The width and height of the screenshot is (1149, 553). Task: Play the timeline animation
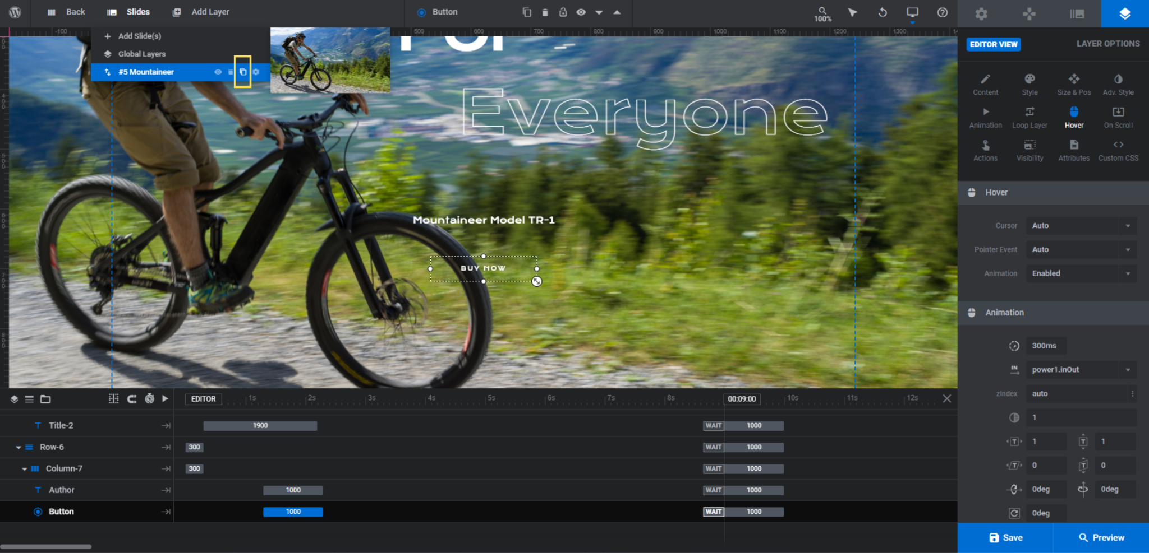click(165, 399)
